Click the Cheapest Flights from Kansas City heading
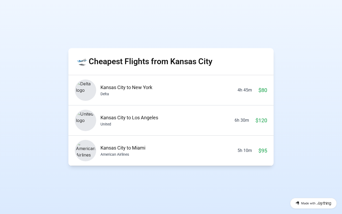The height and width of the screenshot is (214, 342). tap(150, 62)
